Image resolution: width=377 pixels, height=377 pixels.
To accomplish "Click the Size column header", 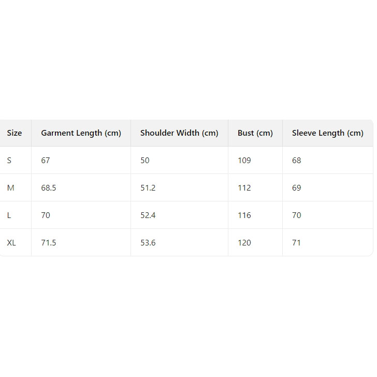I will 15,133.
